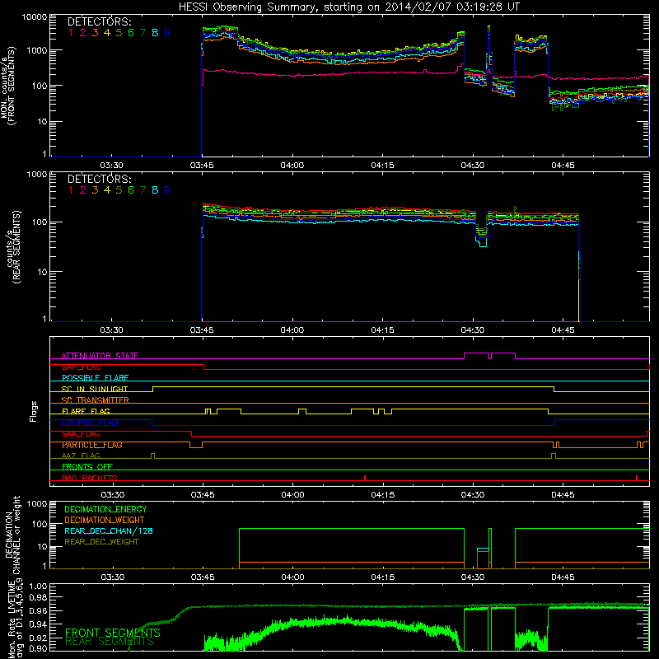The width and height of the screenshot is (659, 659).
Task: Click the SC_IN_SUNLIGHT flag label
Action: coord(95,389)
